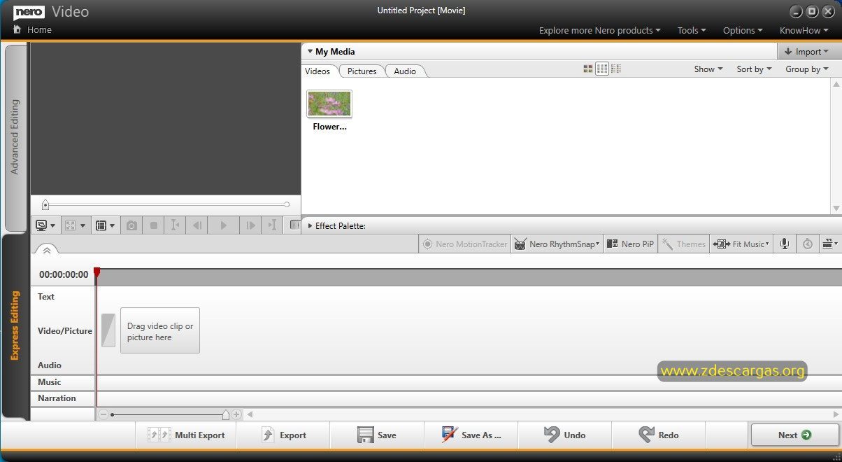Undo the last action
Viewport: 842px width, 462px height.
click(565, 435)
